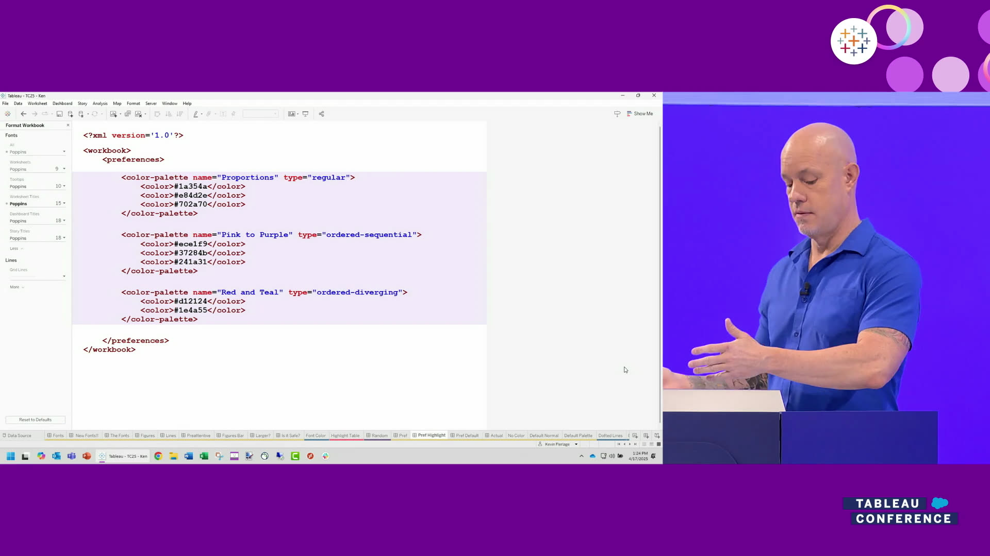Click the Save workbook icon
The height and width of the screenshot is (556, 990).
tap(59, 114)
